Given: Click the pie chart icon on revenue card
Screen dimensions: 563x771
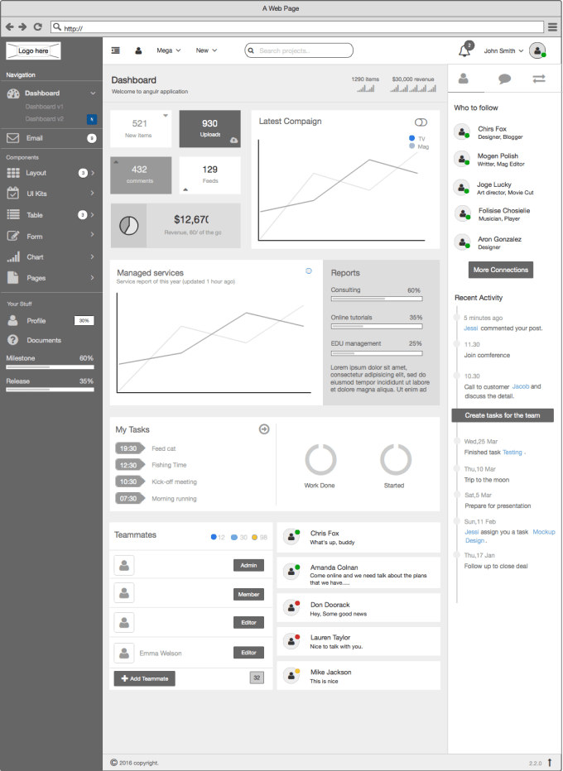Looking at the screenshot, I should point(128,226).
